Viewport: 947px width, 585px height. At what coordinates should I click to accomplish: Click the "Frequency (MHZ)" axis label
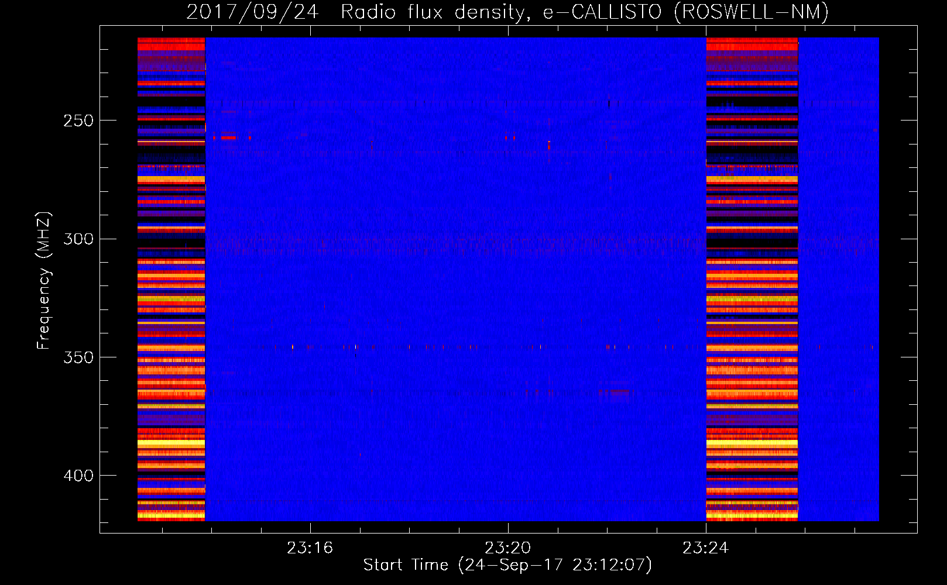43,281
